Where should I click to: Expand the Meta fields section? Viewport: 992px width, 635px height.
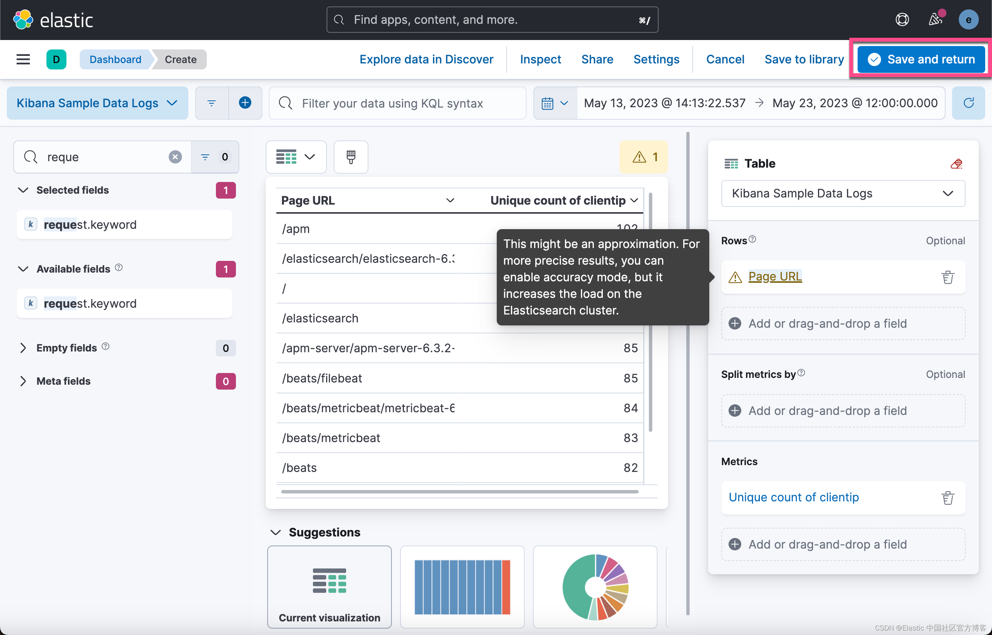click(23, 381)
